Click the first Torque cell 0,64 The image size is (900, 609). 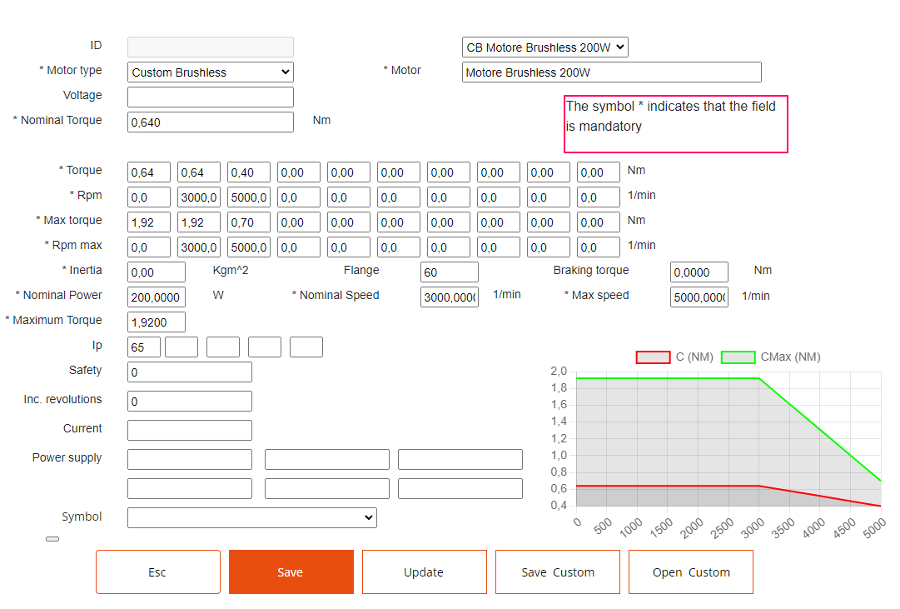click(149, 172)
